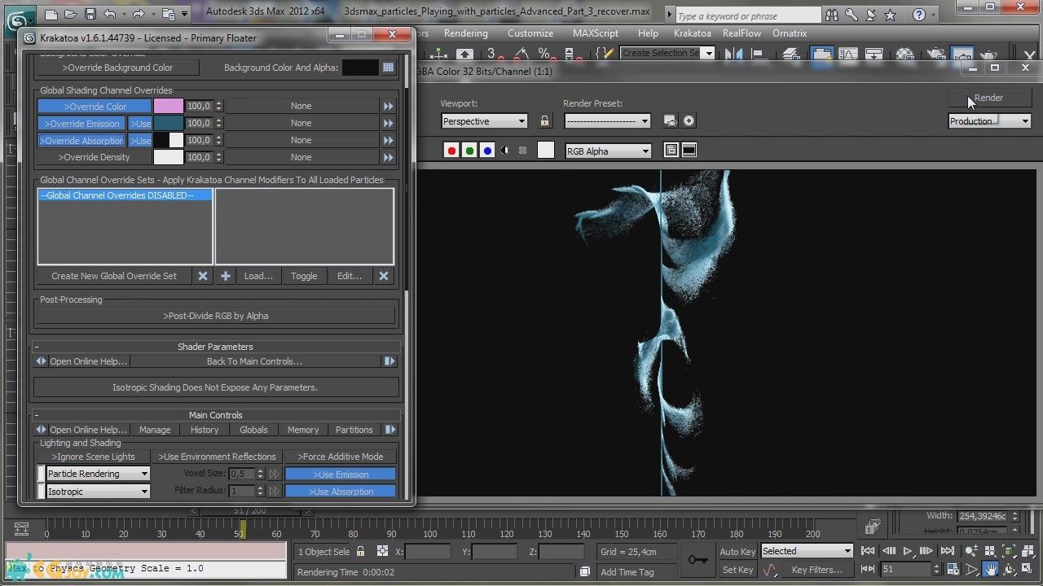Open render setup icon beside Render Preset
The image size is (1043, 586).
coord(671,120)
